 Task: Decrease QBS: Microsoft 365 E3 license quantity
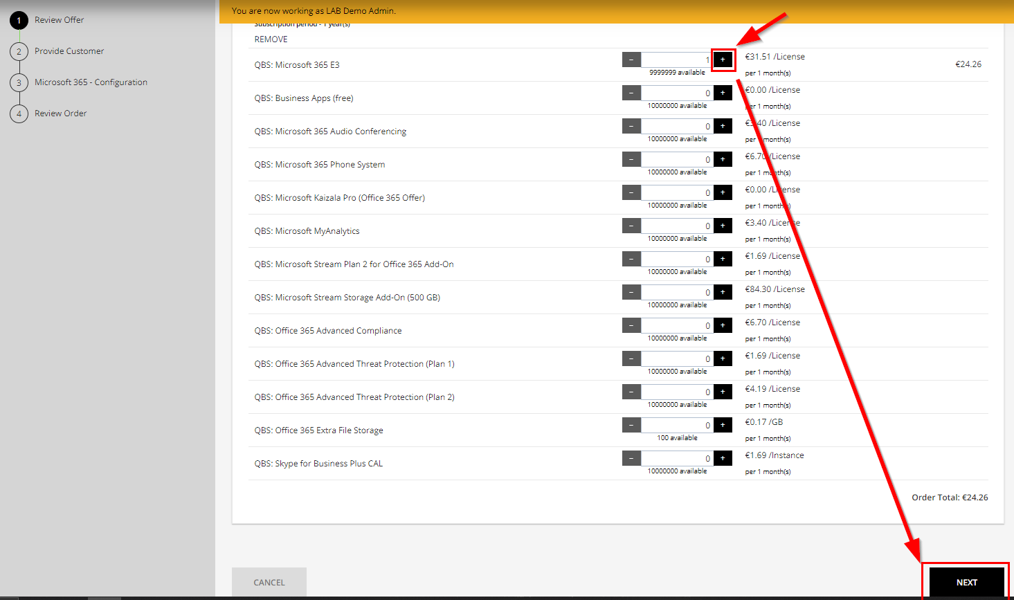coord(631,60)
